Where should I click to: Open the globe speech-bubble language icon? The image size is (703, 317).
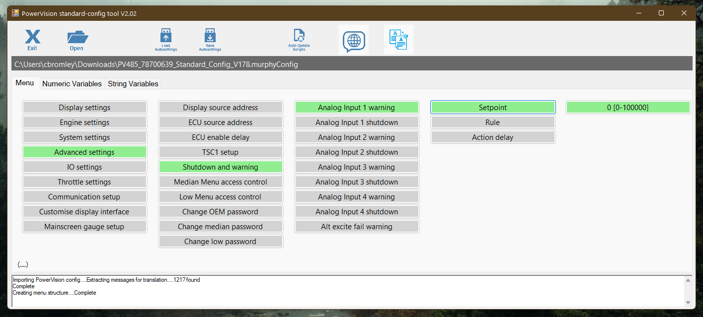tap(353, 40)
